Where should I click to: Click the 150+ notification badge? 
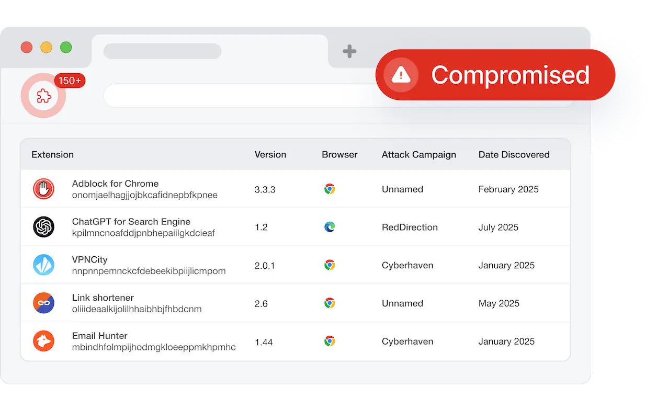pos(70,81)
